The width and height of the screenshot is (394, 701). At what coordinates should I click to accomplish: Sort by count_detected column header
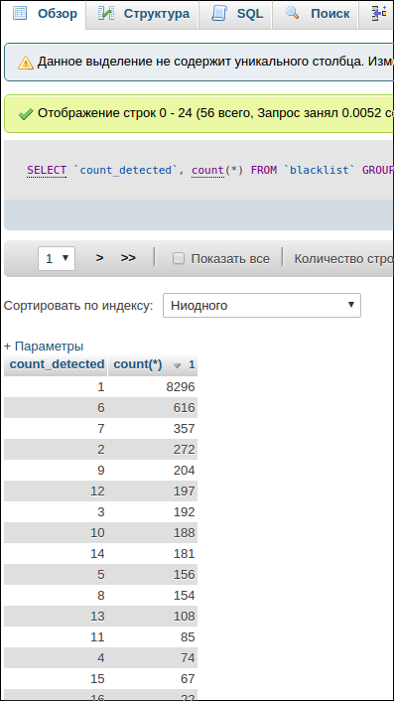(57, 364)
